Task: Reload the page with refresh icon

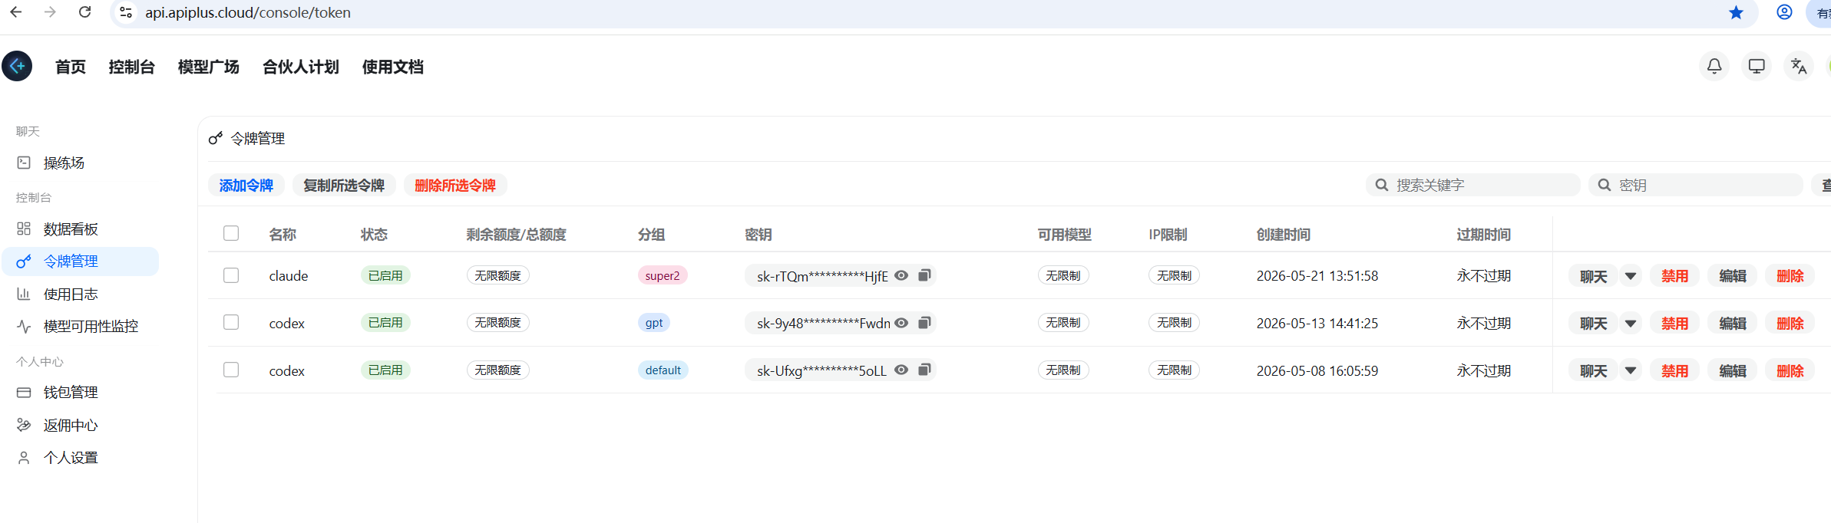Action: [x=85, y=12]
